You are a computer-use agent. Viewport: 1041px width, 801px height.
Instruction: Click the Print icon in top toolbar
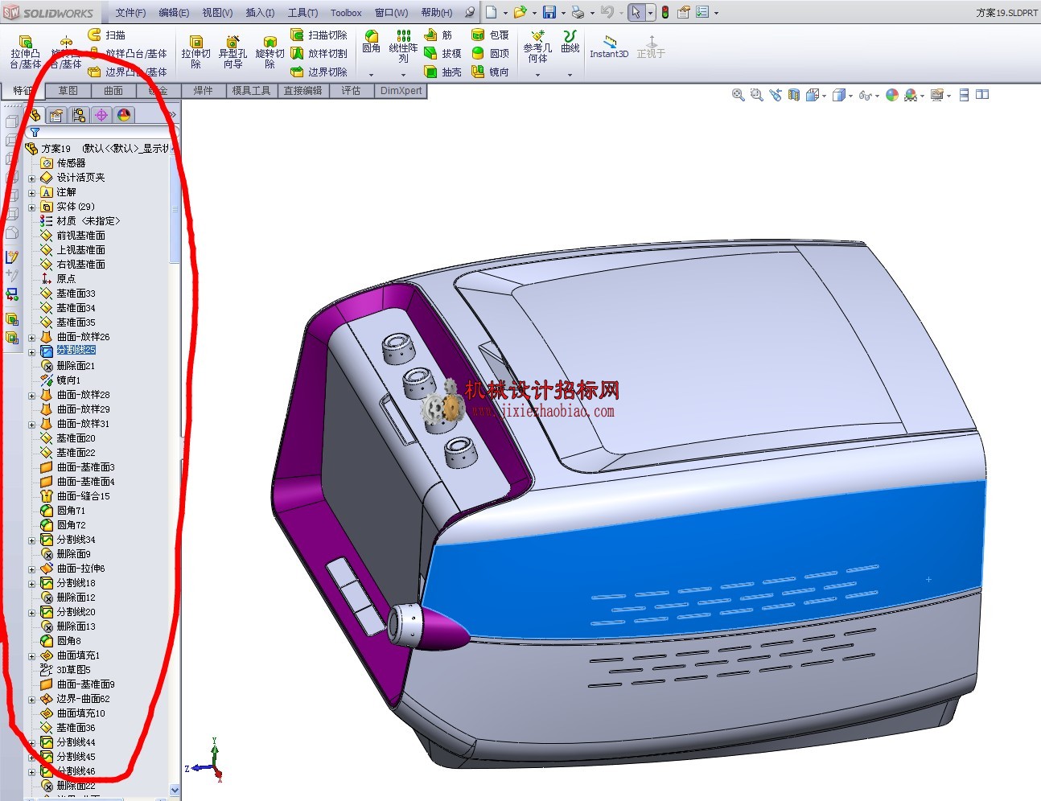pyautogui.click(x=578, y=12)
